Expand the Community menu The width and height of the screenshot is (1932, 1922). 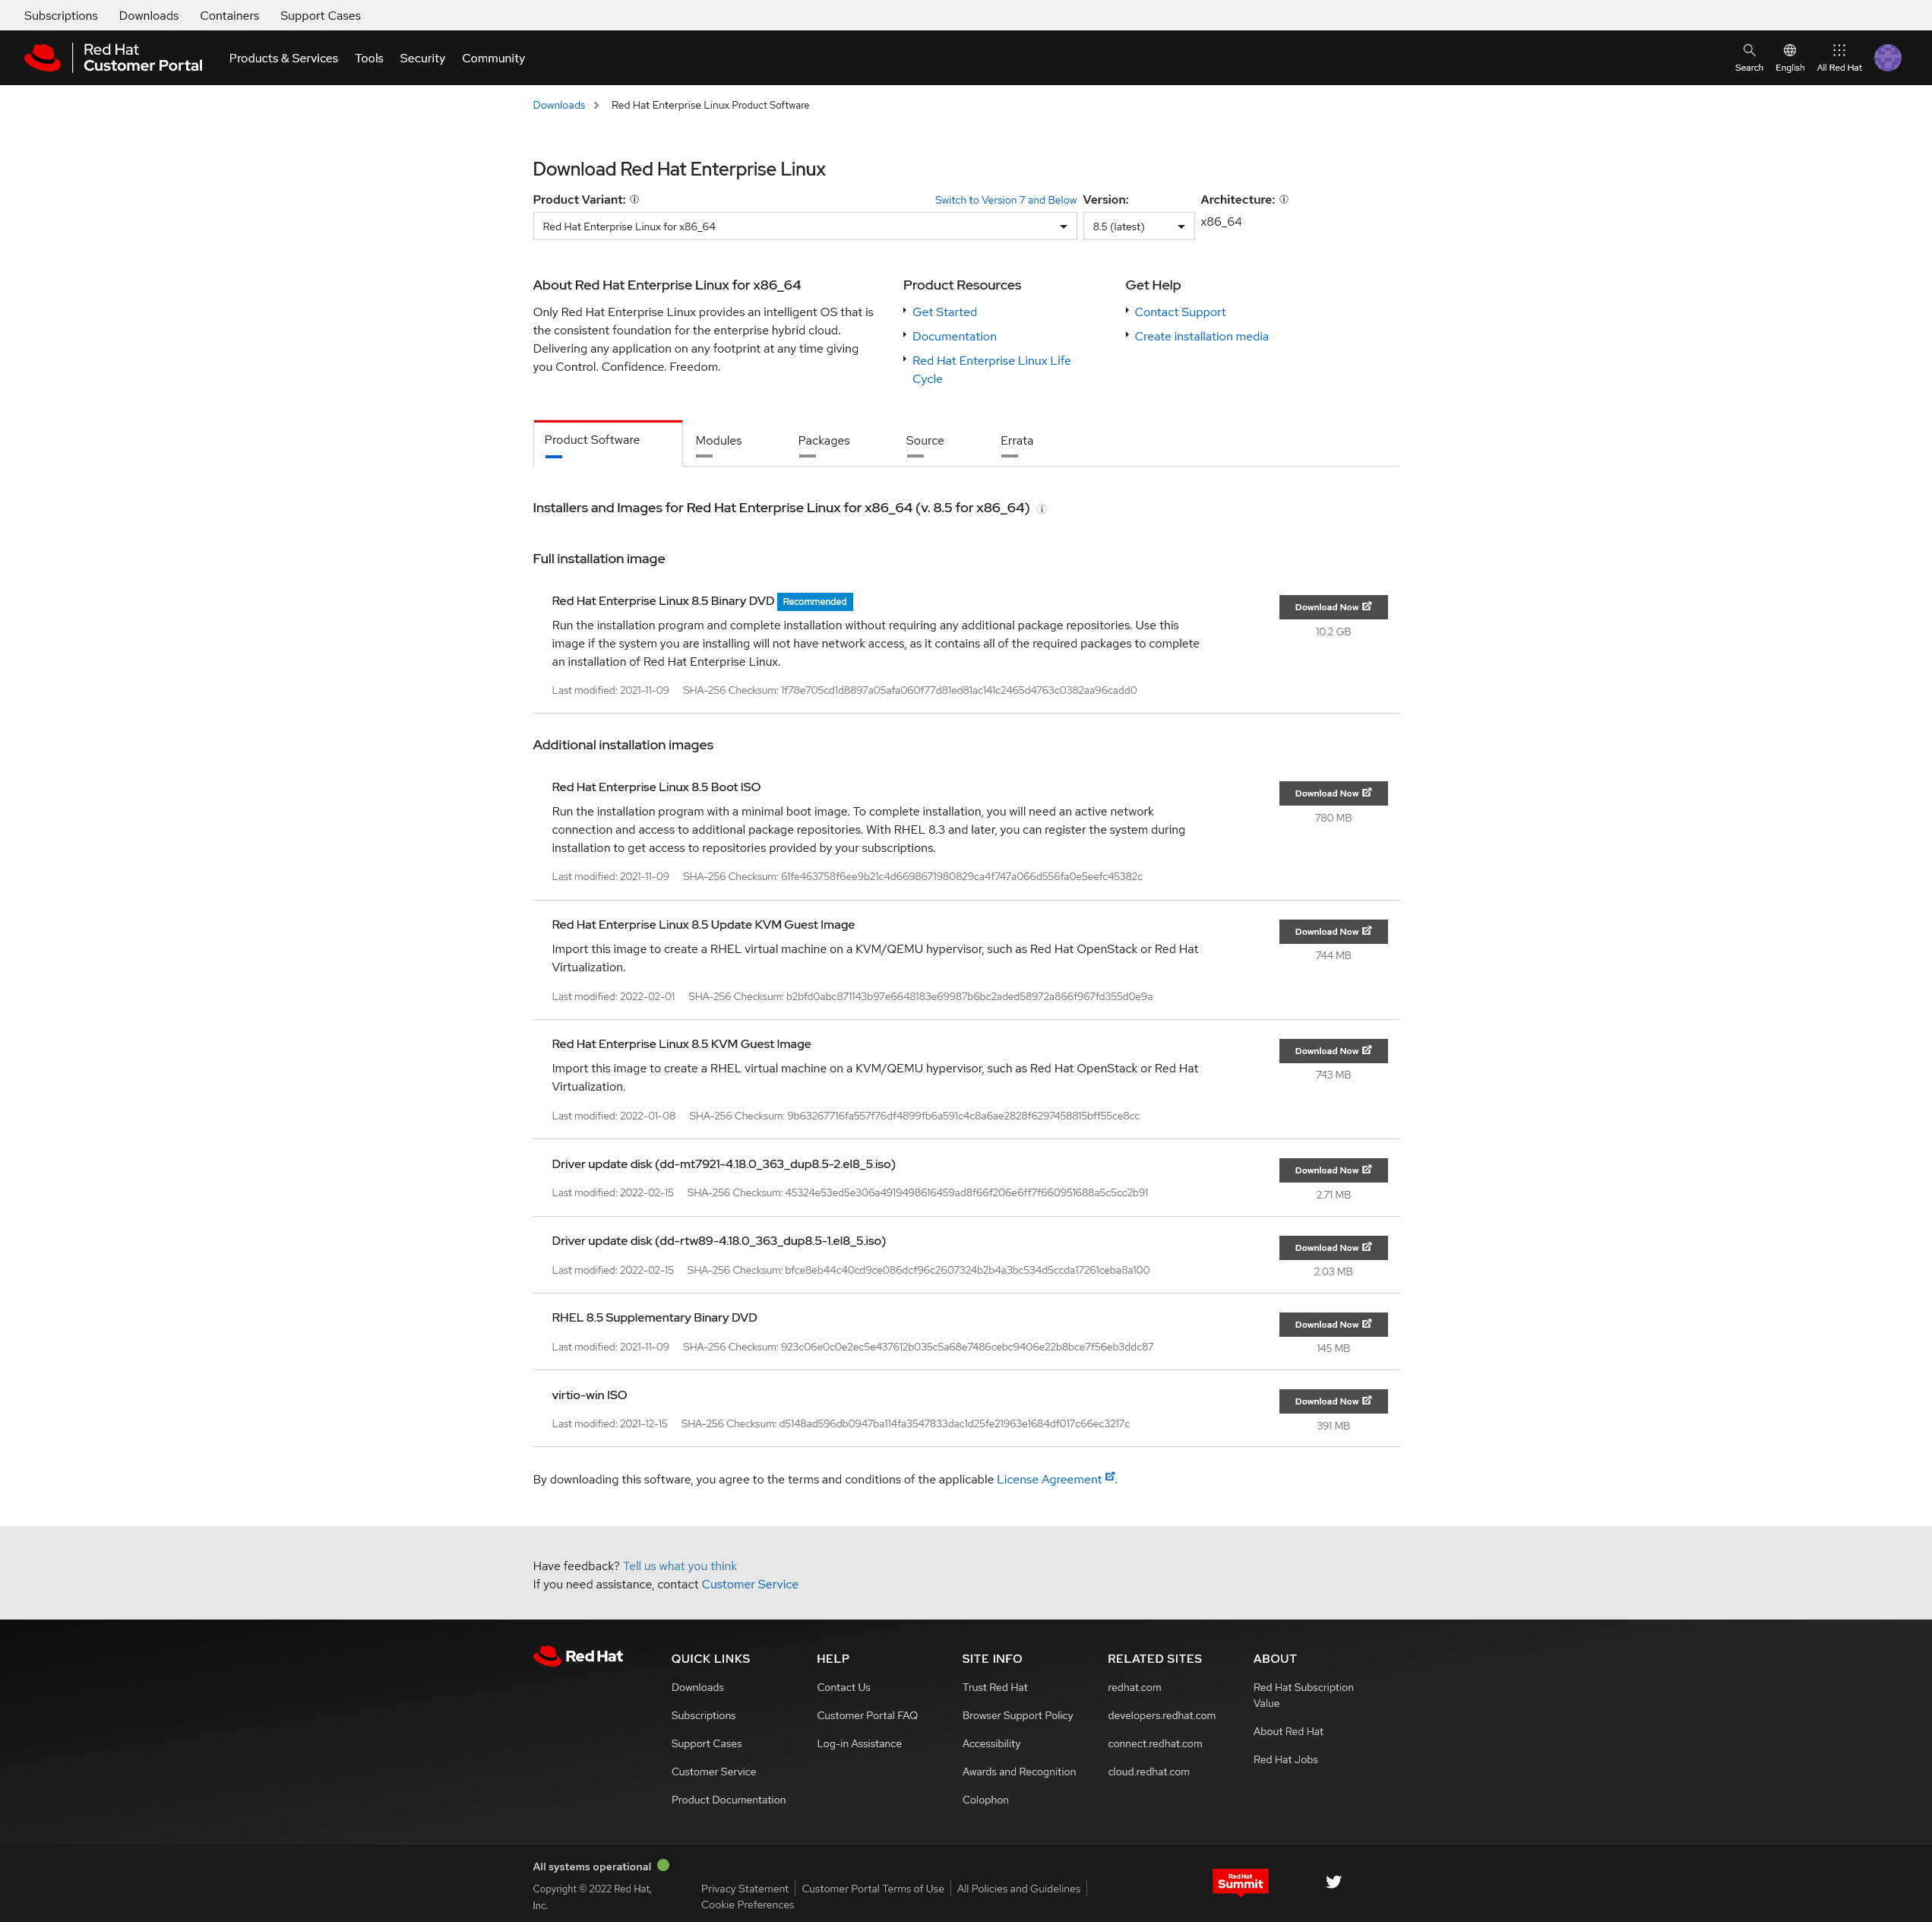coord(493,58)
